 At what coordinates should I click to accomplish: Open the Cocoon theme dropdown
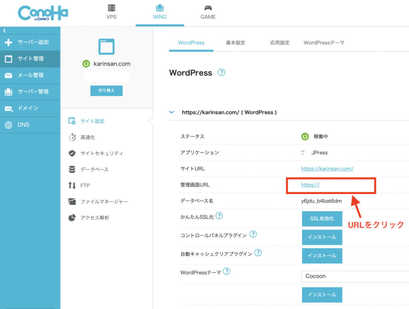tap(355, 276)
